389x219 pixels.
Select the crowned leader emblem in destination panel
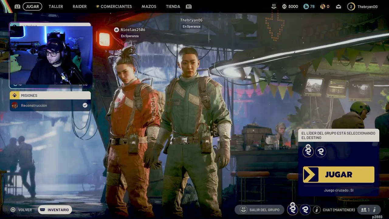click(x=308, y=151)
